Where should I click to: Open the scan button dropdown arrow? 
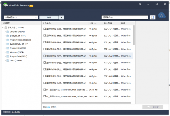click(61, 18)
